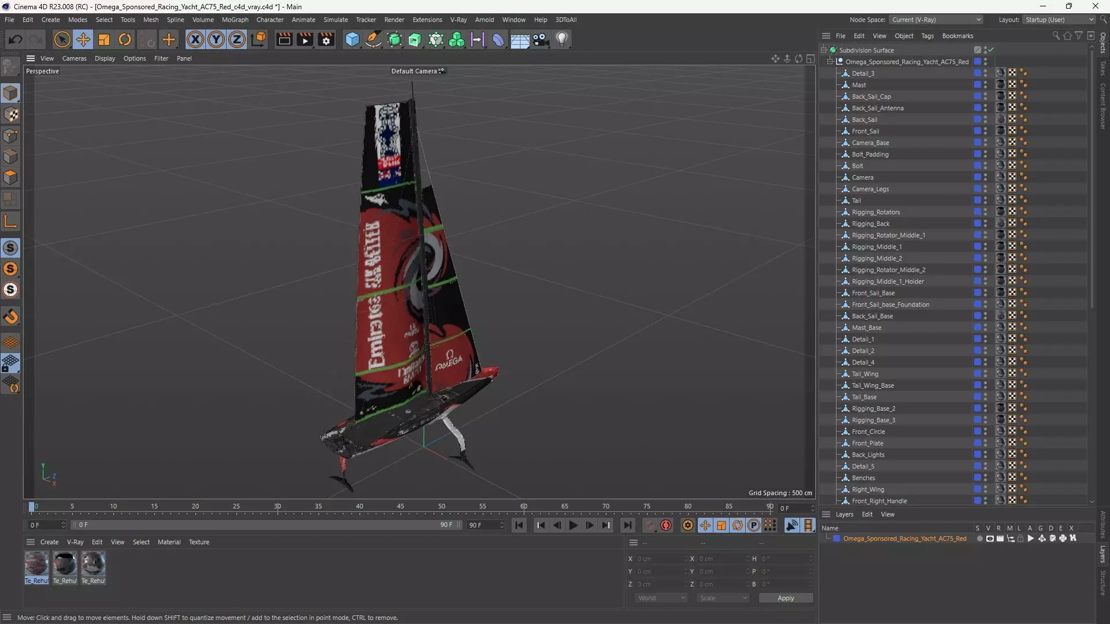The image size is (1110, 624).
Task: Add a Camera object
Action: (x=541, y=39)
